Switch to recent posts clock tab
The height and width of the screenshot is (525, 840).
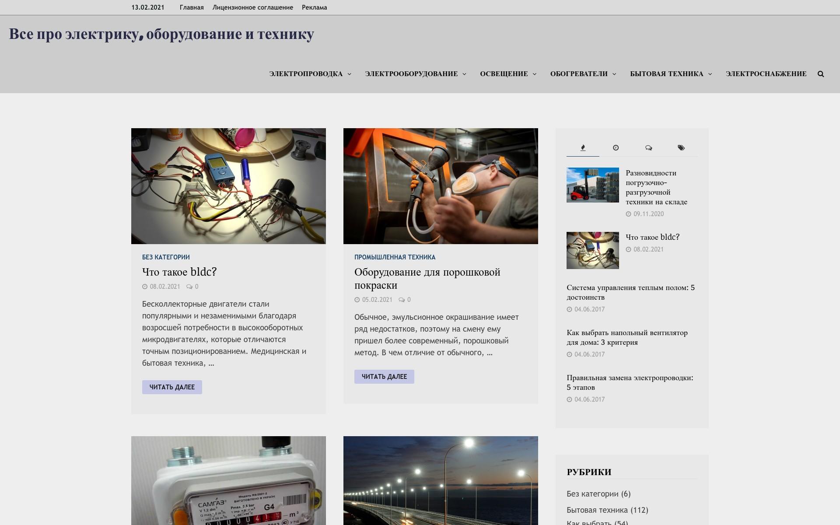(x=616, y=148)
